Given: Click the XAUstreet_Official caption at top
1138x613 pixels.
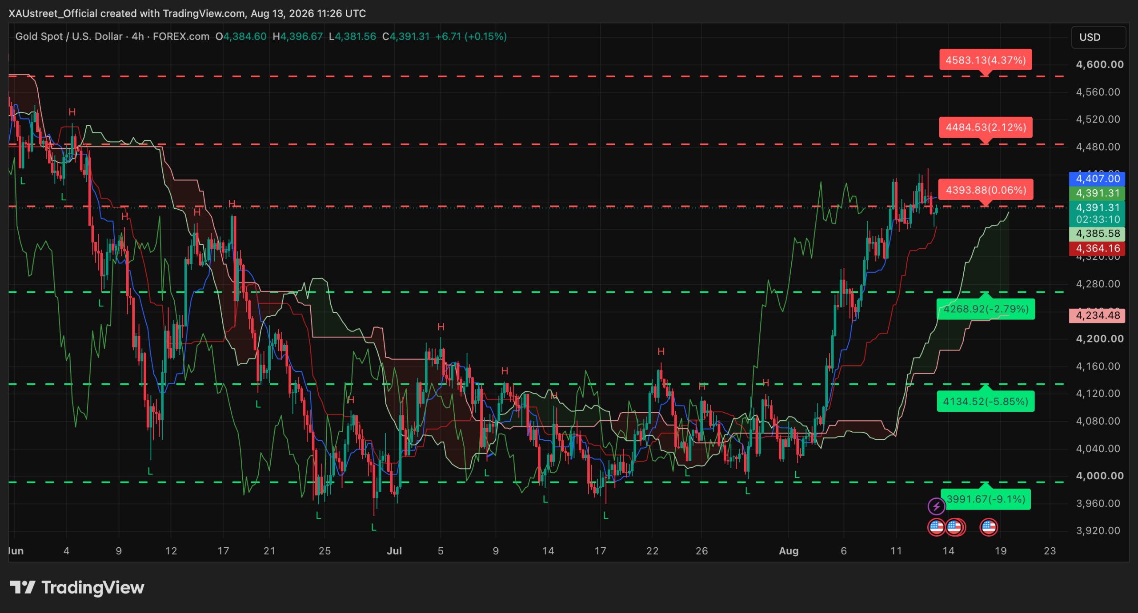Looking at the screenshot, I should tap(187, 13).
